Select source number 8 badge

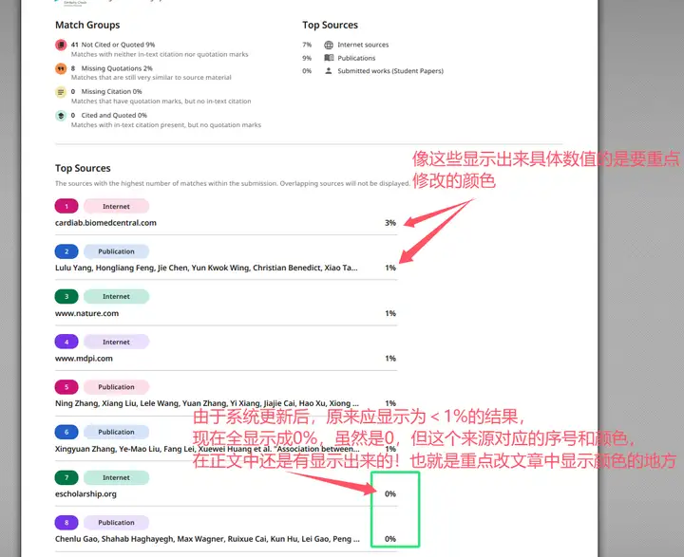(66, 522)
